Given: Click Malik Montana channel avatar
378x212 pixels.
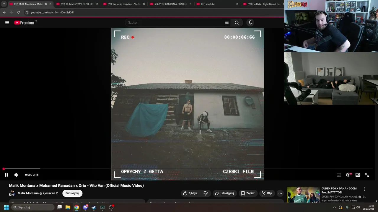Looking at the screenshot, I should coord(12,193).
